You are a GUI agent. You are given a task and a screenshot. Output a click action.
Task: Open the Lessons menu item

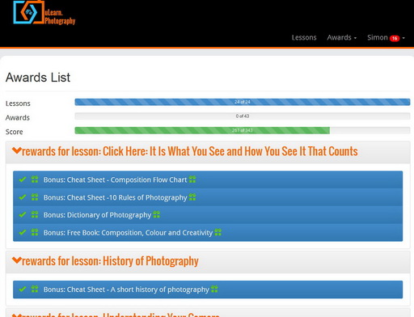(304, 37)
